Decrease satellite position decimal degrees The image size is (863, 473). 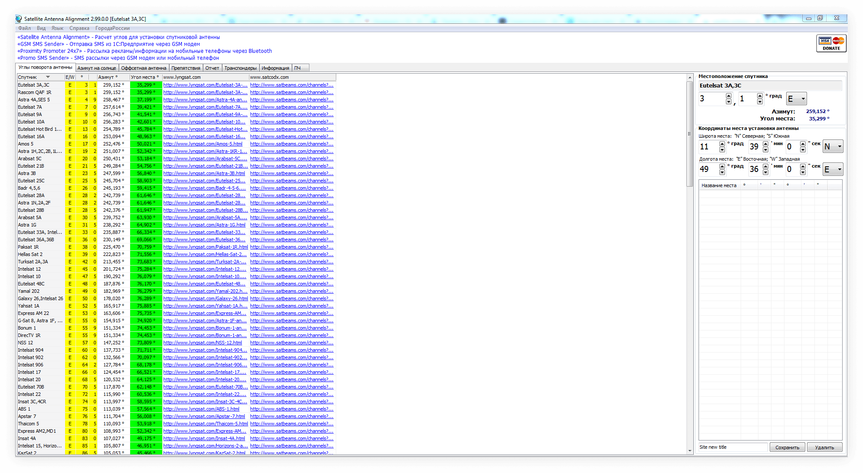pyautogui.click(x=760, y=102)
